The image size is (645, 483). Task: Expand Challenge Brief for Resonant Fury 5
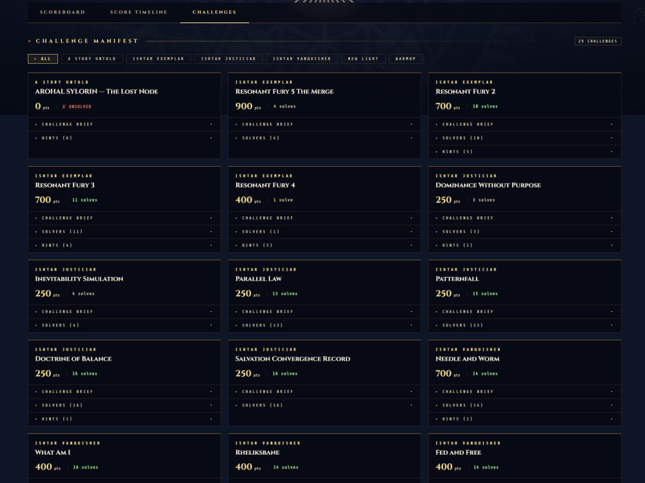pyautogui.click(x=324, y=124)
